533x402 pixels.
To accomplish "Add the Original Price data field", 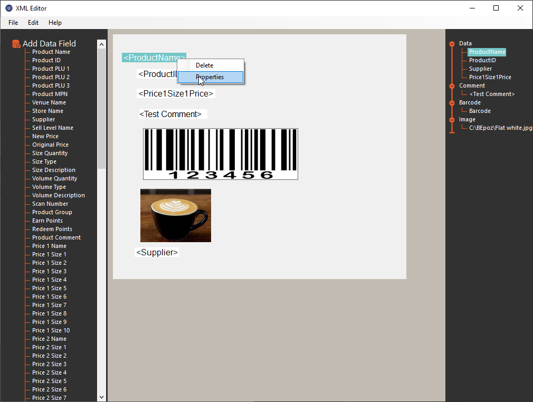I will click(50, 145).
